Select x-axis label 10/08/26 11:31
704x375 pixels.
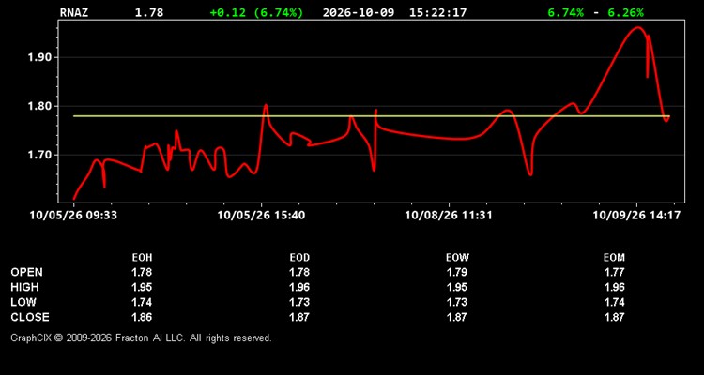click(449, 216)
